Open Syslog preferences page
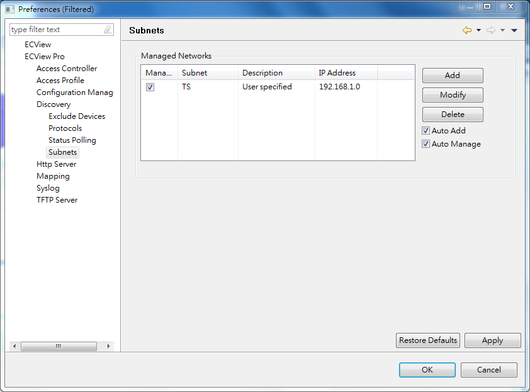The image size is (530, 392). coord(48,188)
